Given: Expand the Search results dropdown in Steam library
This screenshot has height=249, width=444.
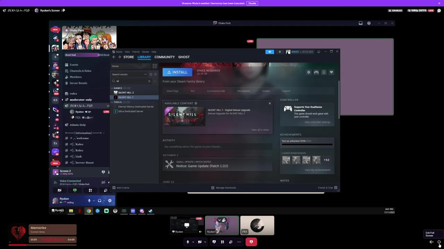Looking at the screenshot, I should pos(145,74).
